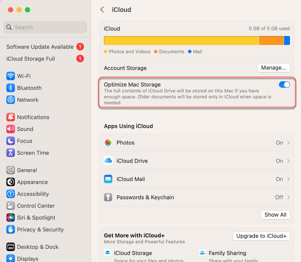Click the Screen Time hourglass icon

click(11, 153)
